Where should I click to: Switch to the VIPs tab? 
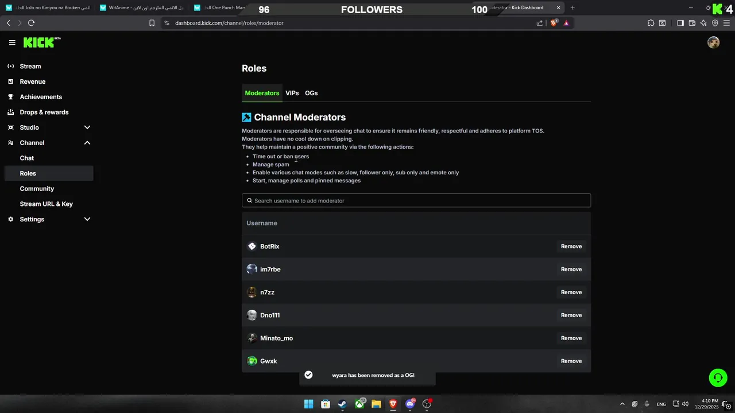pos(292,93)
